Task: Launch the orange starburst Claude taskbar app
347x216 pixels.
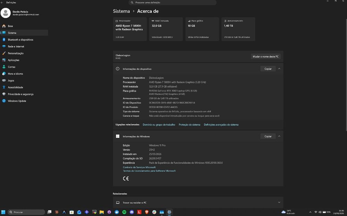Action: click(x=57, y=212)
